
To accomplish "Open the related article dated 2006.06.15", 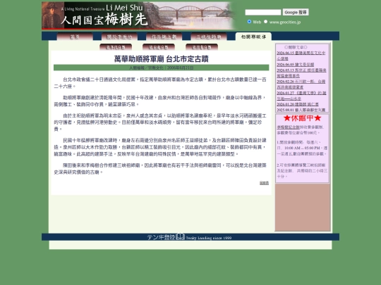I will pyautogui.click(x=301, y=56).
